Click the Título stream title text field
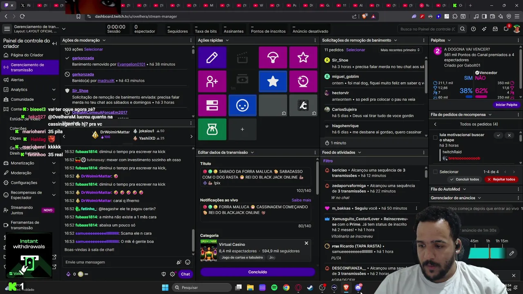 pos(256,177)
